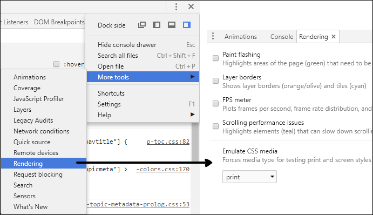Enable Layer borders checkbox
This screenshot has height=215, width=373.
215,80
